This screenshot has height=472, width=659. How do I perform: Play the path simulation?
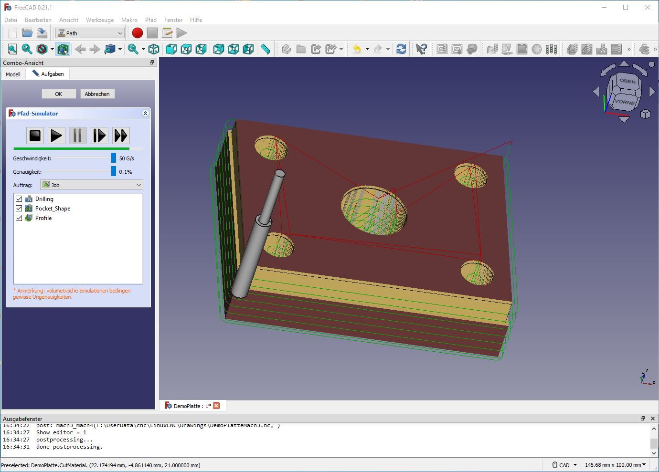[56, 136]
